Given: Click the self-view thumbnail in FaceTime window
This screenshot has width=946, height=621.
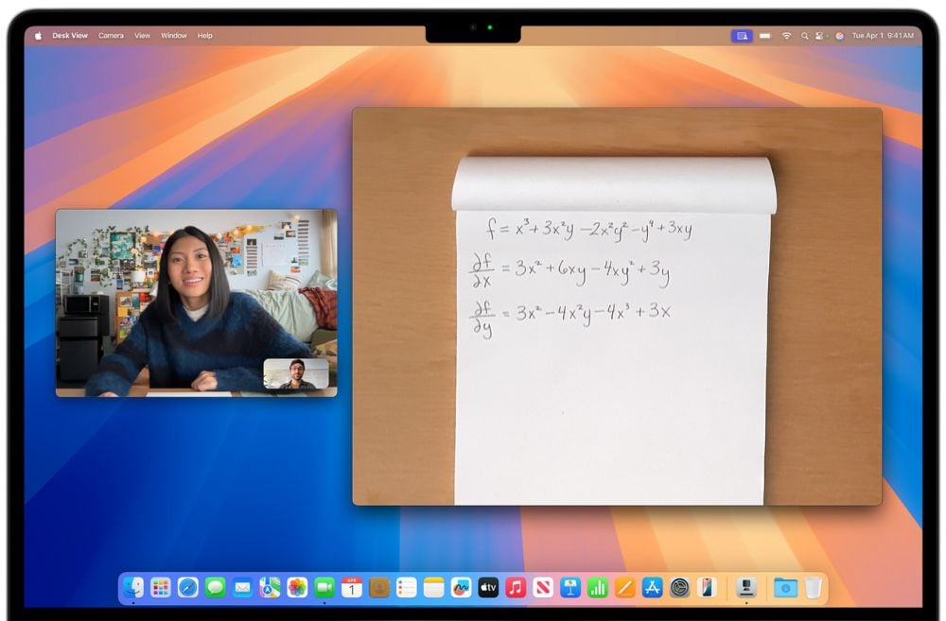Looking at the screenshot, I should 296,373.
